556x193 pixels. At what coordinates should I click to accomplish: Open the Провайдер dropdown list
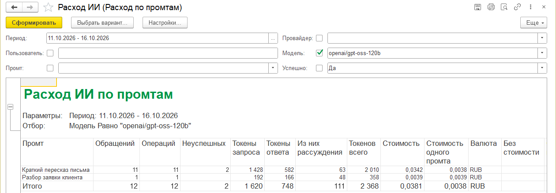point(542,38)
